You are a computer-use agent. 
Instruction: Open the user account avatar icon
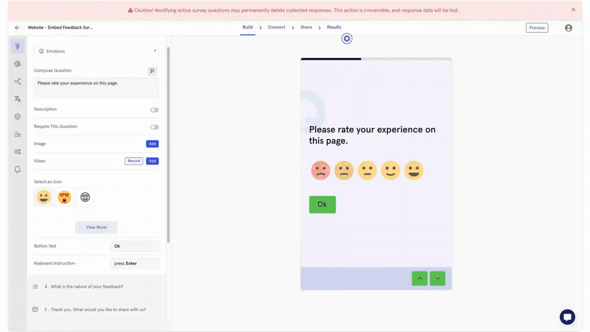point(568,28)
